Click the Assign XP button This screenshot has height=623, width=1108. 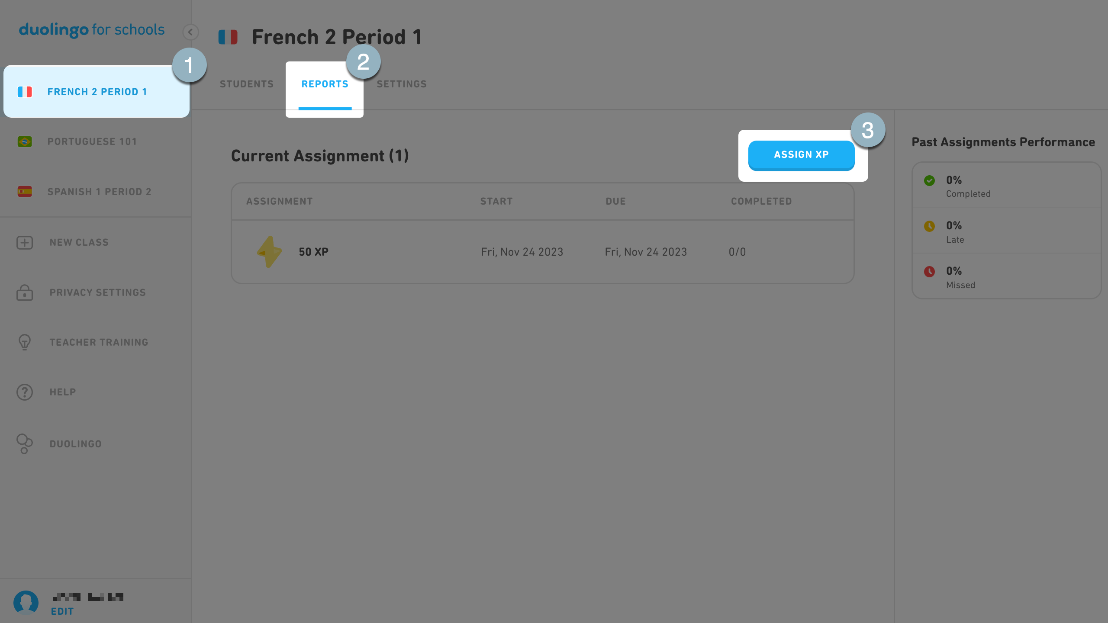[801, 155]
